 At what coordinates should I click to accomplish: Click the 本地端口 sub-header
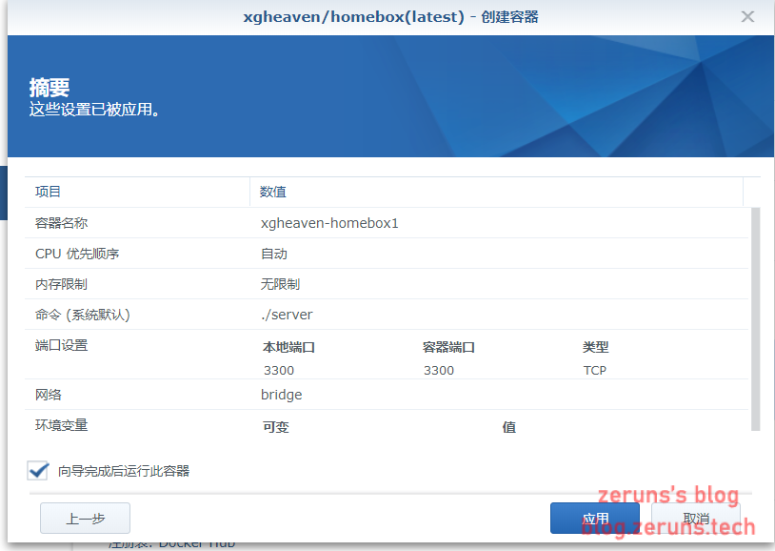pos(288,347)
